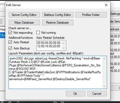Uncheck the Not responding checkbox
The height and width of the screenshot is (103, 120).
tap(10, 33)
